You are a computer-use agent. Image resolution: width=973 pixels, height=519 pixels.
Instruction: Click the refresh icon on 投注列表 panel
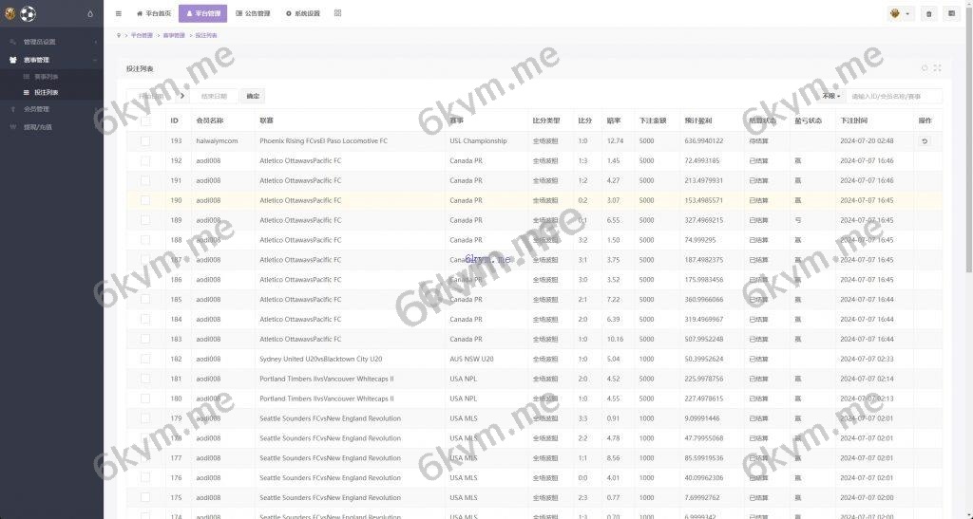925,68
